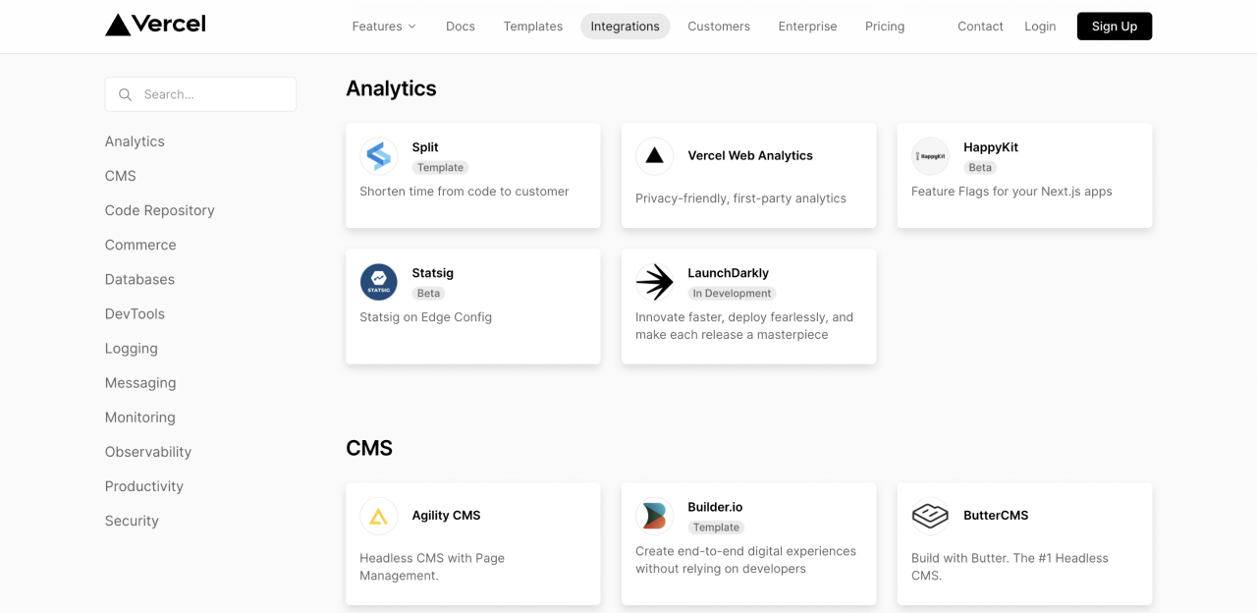Image resolution: width=1257 pixels, height=613 pixels.
Task: Click 'Headless CMS with Page Management' text
Action: click(x=432, y=567)
